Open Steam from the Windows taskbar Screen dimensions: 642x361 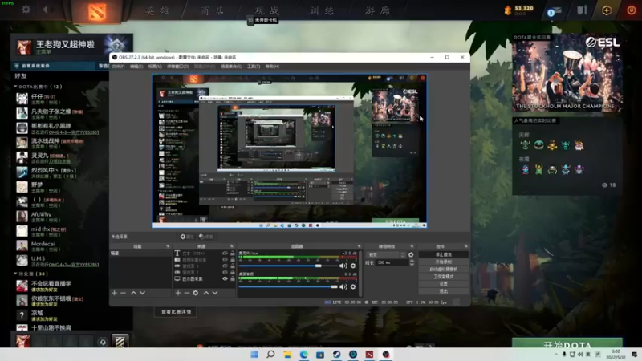tap(336, 355)
